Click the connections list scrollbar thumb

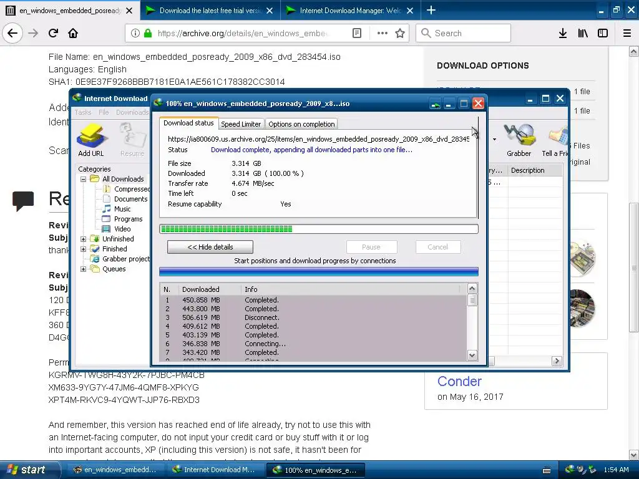pyautogui.click(x=472, y=300)
